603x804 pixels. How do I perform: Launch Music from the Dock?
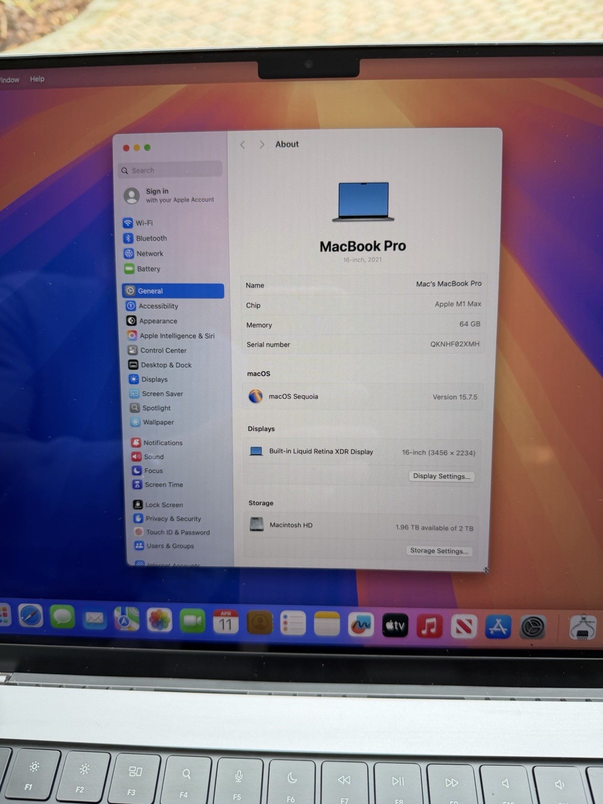[x=429, y=627]
